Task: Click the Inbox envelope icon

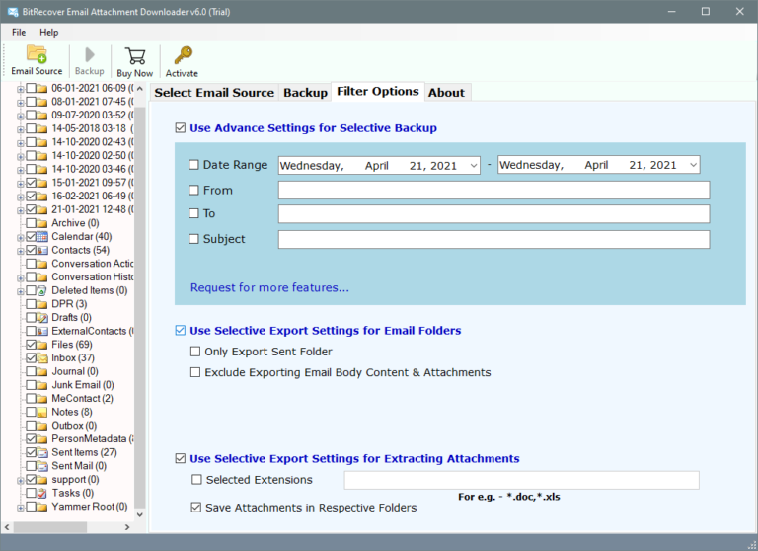Action: click(x=42, y=358)
